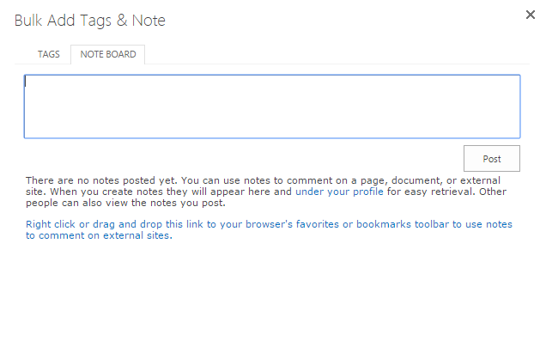Click the word "Bulk" in the dialog heading
Image resolution: width=540 pixels, height=359 pixels.
pos(28,21)
